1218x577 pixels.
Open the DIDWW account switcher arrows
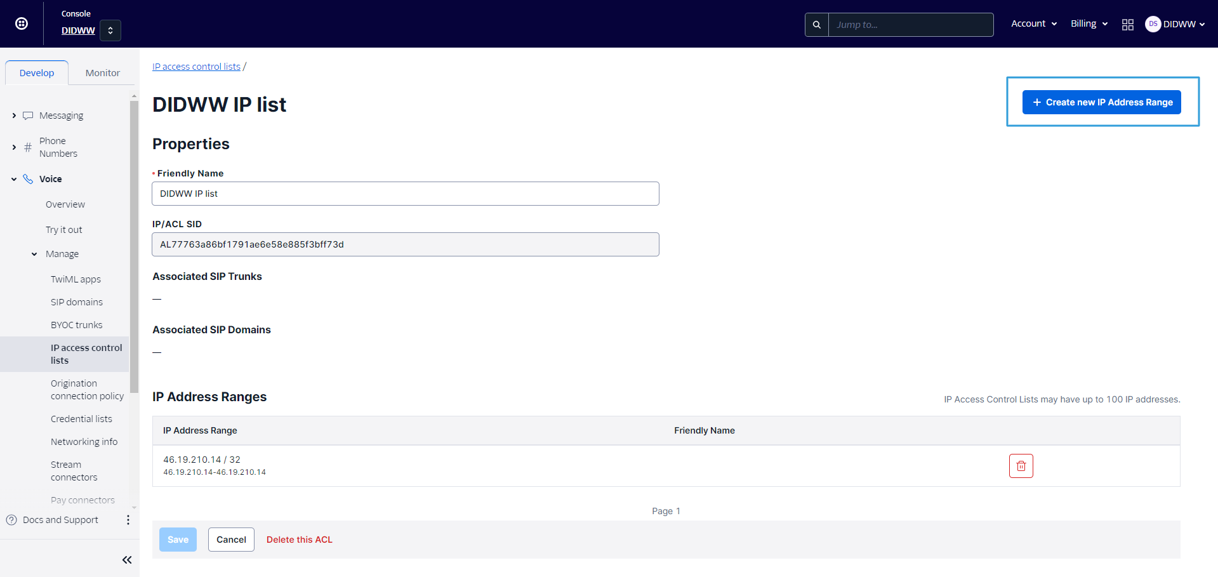(110, 30)
